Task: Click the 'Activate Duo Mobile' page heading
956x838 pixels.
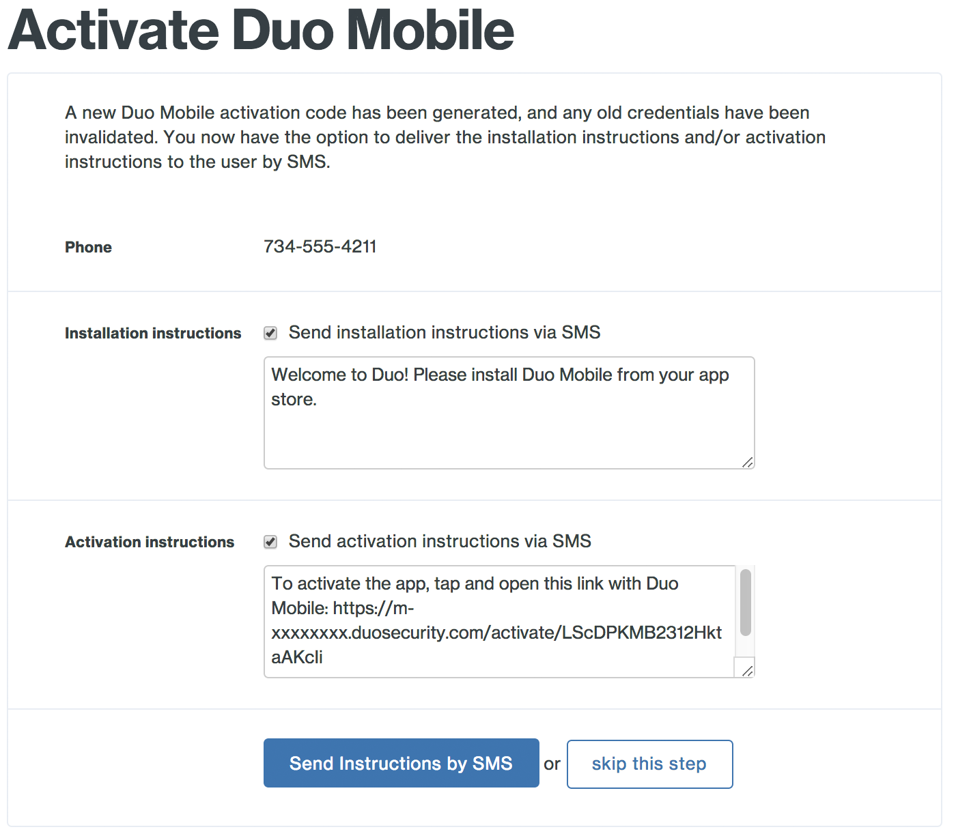Action: point(261,31)
